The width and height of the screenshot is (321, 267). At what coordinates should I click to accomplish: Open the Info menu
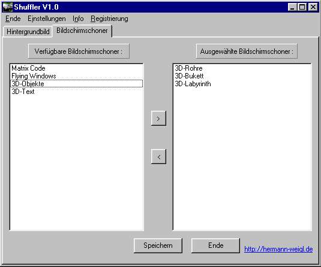point(78,19)
